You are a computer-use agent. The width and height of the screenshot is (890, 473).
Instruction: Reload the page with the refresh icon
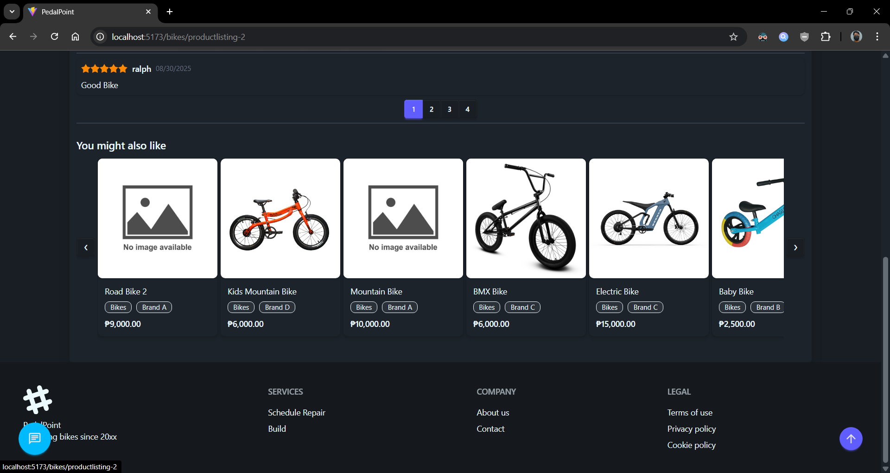pyautogui.click(x=55, y=37)
